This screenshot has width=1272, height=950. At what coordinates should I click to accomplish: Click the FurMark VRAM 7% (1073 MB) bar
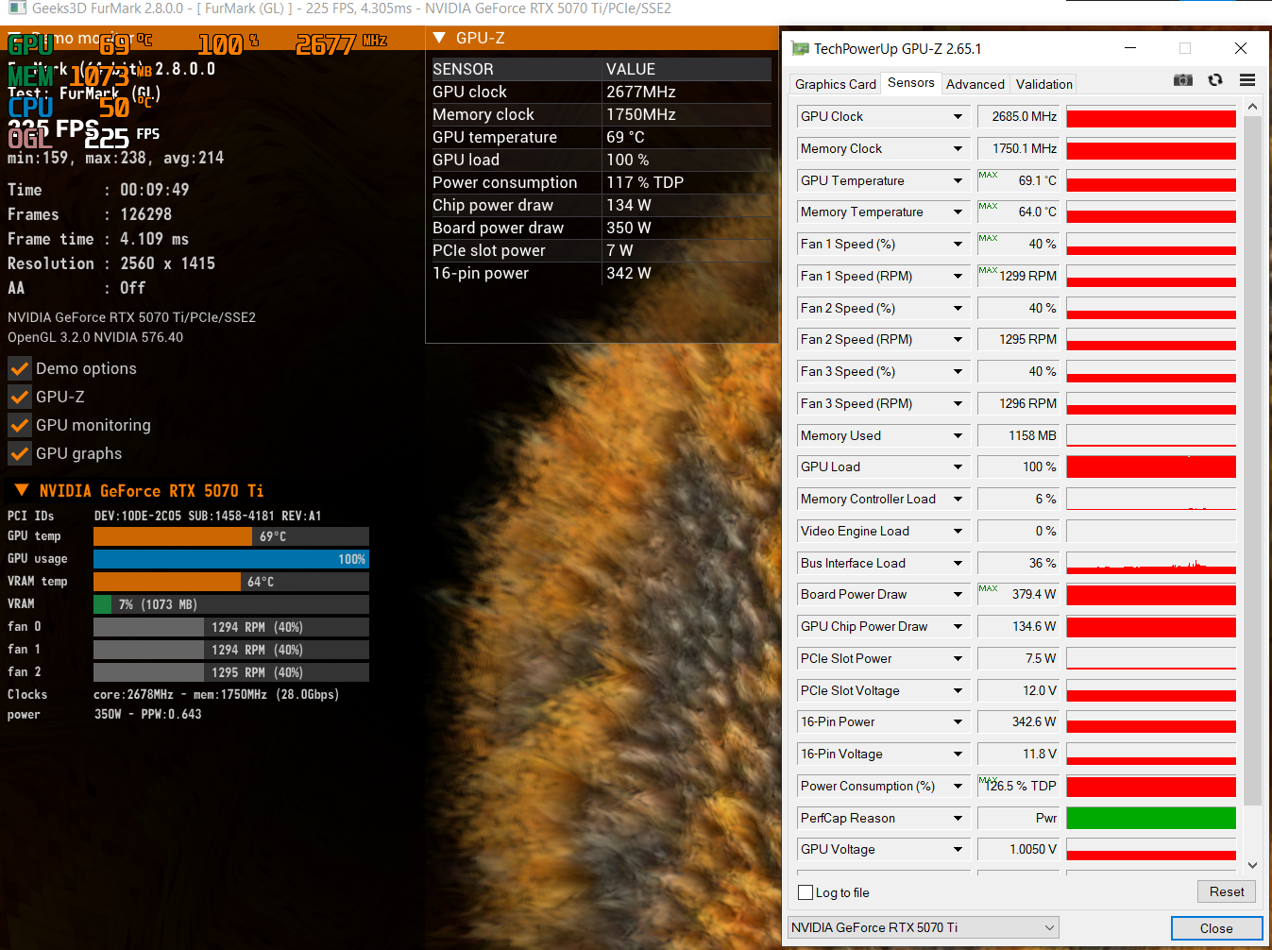click(x=231, y=604)
